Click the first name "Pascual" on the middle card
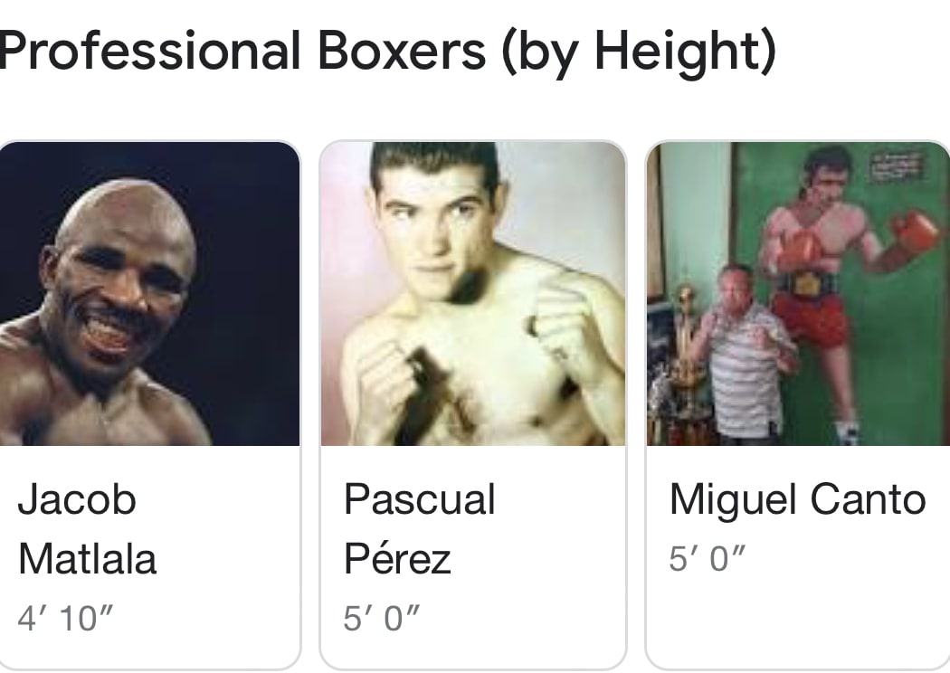 coord(420,500)
